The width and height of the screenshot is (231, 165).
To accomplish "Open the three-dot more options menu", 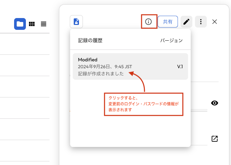I will [x=201, y=22].
